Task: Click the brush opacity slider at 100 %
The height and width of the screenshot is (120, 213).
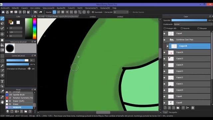Action: (x=18, y=64)
